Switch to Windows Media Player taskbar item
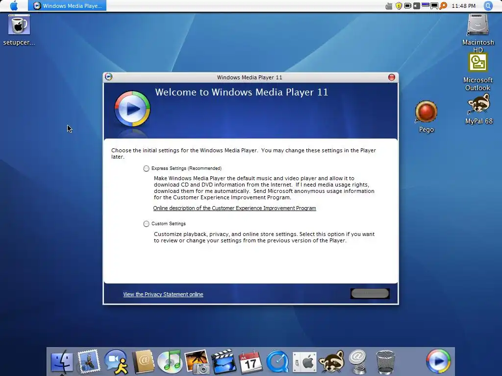 click(67, 6)
